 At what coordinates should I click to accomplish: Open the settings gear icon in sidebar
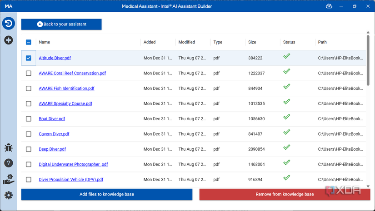tap(8, 195)
